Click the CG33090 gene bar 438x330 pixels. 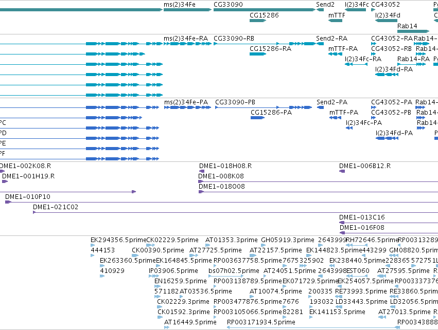coord(265,10)
